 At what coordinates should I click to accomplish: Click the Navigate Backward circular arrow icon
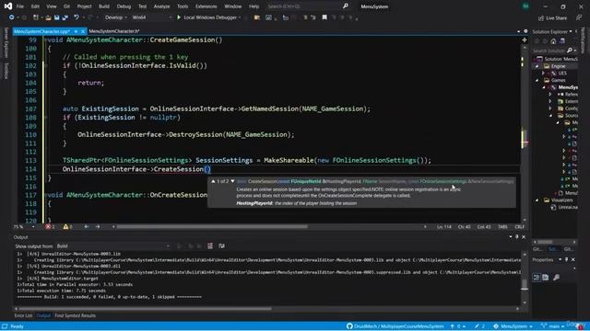pyautogui.click(x=12, y=17)
